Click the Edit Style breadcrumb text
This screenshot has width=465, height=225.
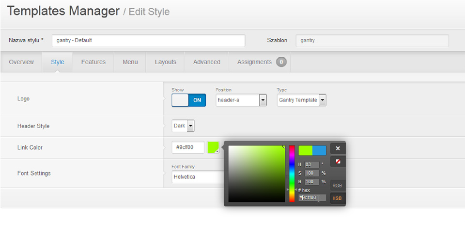149,12
